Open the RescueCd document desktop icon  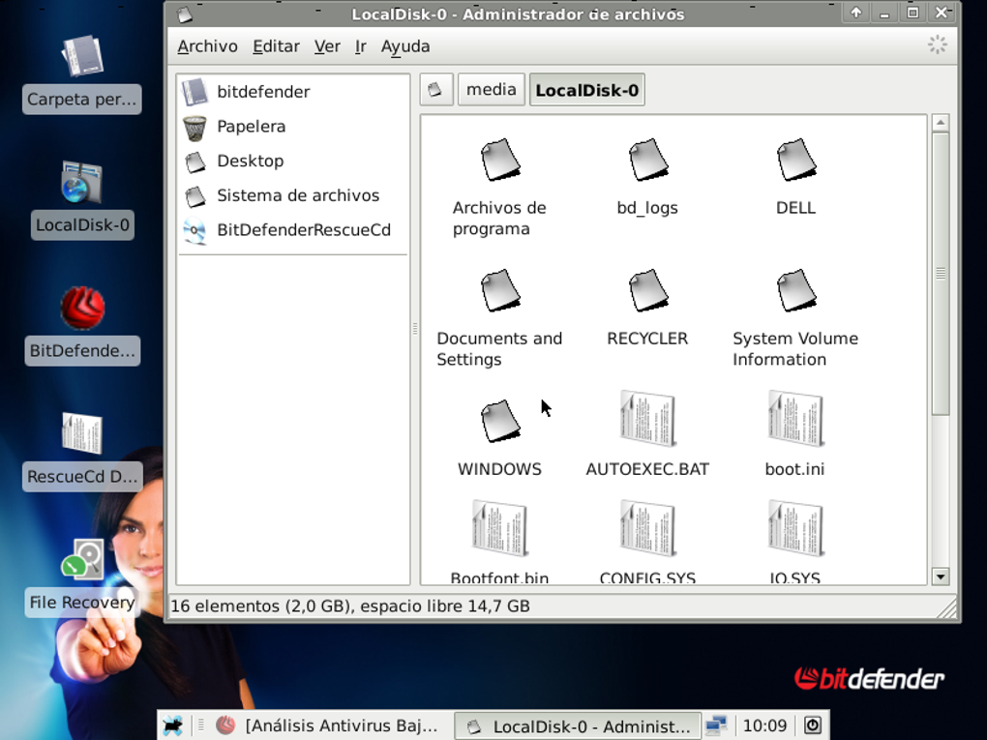coord(82,433)
